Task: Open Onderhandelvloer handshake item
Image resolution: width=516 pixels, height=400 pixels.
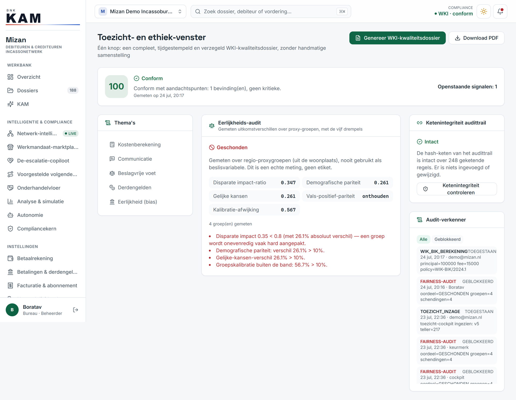Action: click(x=43, y=188)
